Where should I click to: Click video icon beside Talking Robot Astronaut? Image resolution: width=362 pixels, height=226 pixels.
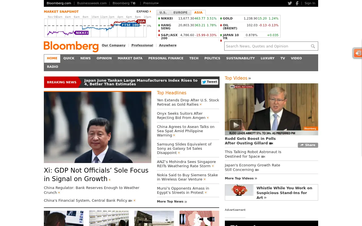(x=263, y=157)
